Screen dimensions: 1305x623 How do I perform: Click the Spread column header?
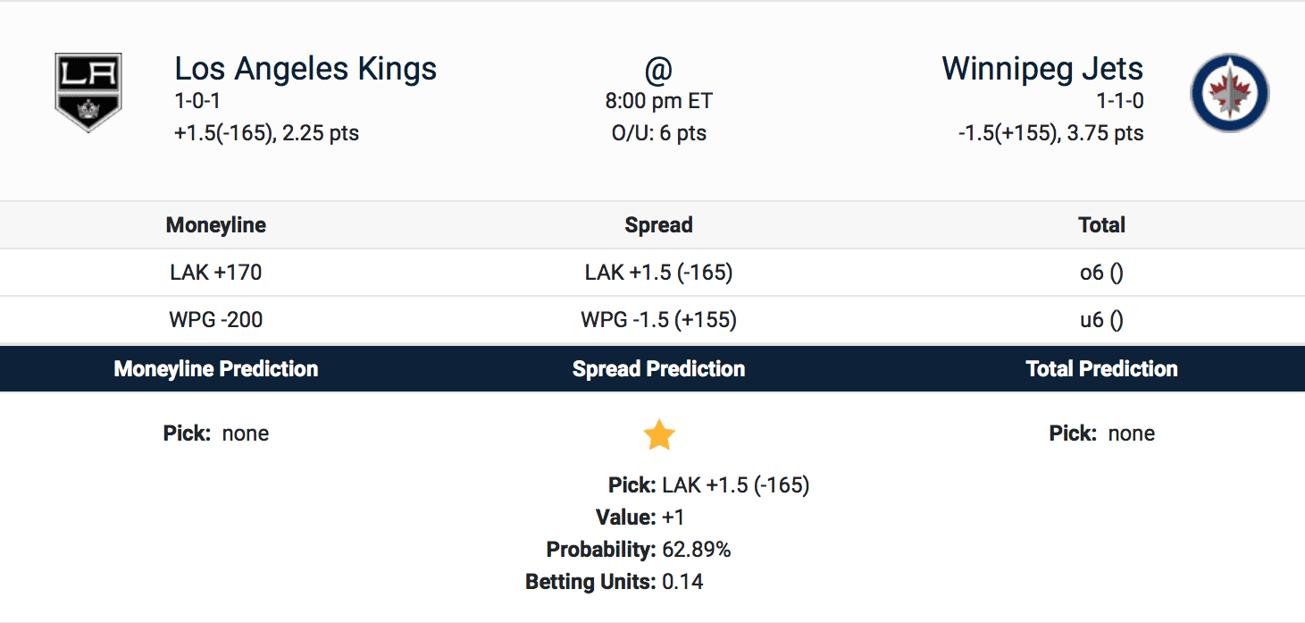(659, 225)
